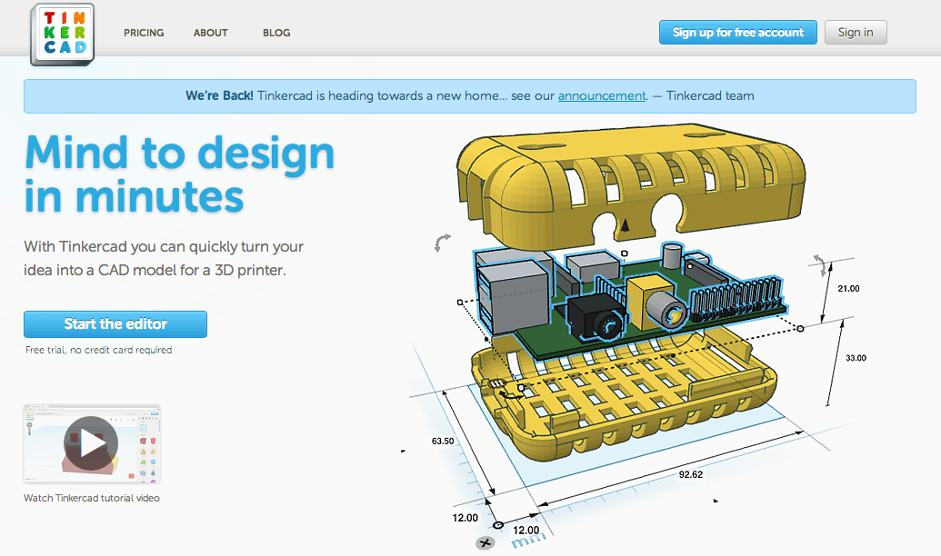Open the announcement link in banner
Screen dimensions: 941x556
[x=602, y=96]
